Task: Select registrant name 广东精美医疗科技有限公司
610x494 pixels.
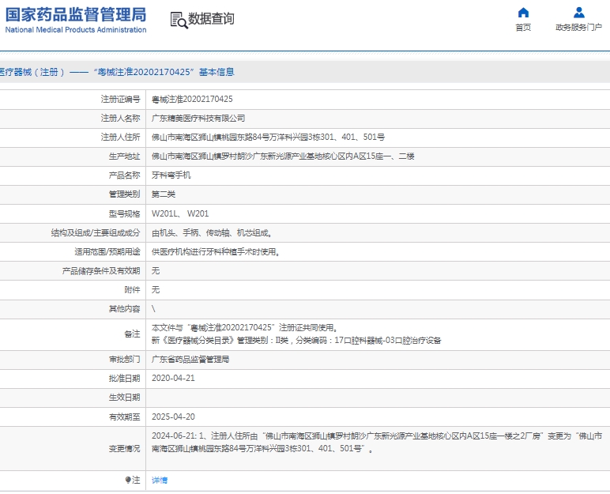Action: coord(198,119)
